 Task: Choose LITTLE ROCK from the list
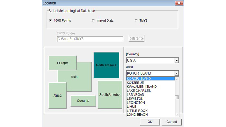coord(150,111)
